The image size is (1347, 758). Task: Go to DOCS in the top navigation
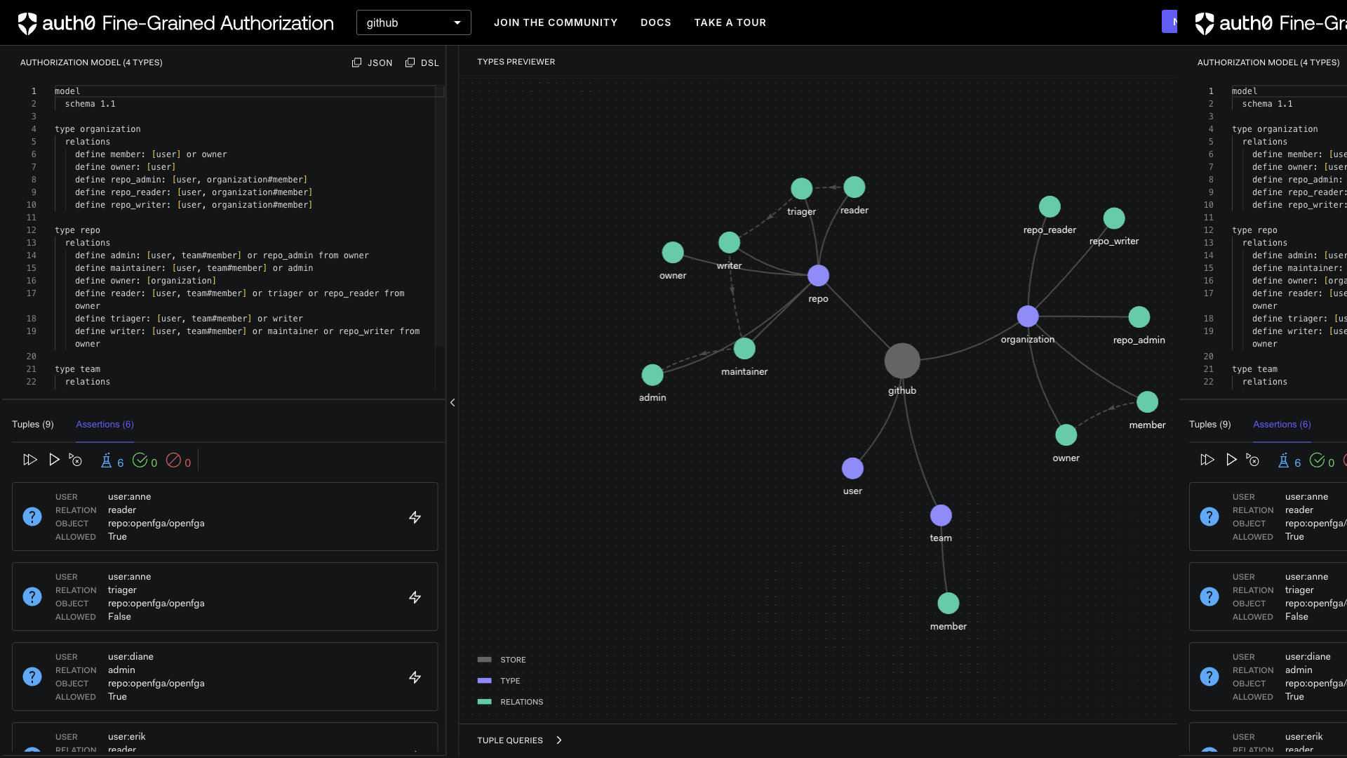[656, 22]
